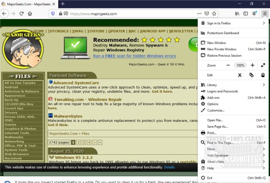Select Find in This Page...
Screen dimensions: 270x183
[233, 143]
